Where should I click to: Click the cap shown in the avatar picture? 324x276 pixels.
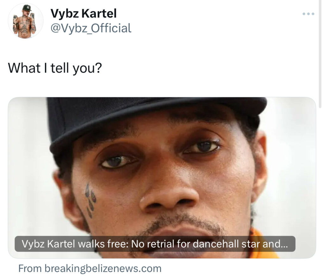coord(27,8)
